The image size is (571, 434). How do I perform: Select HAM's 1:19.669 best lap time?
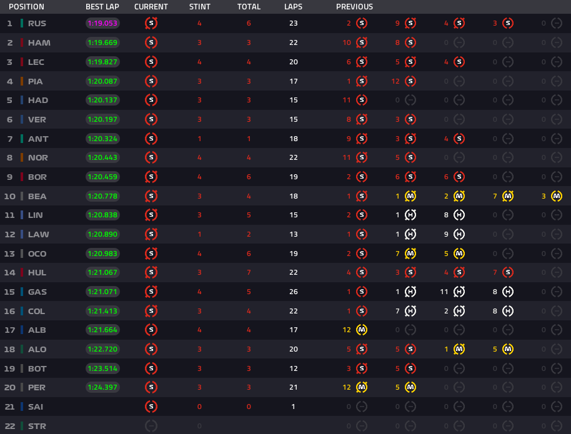click(102, 42)
